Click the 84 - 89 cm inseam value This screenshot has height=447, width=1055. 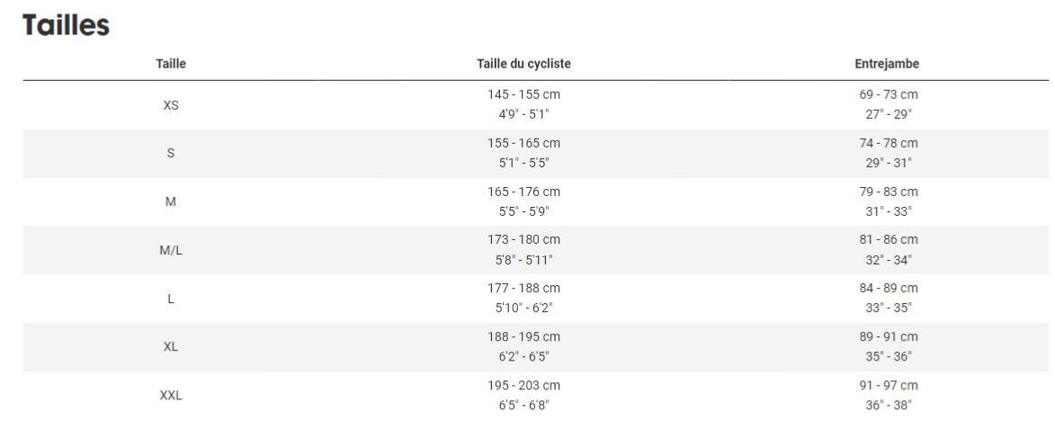888,289
